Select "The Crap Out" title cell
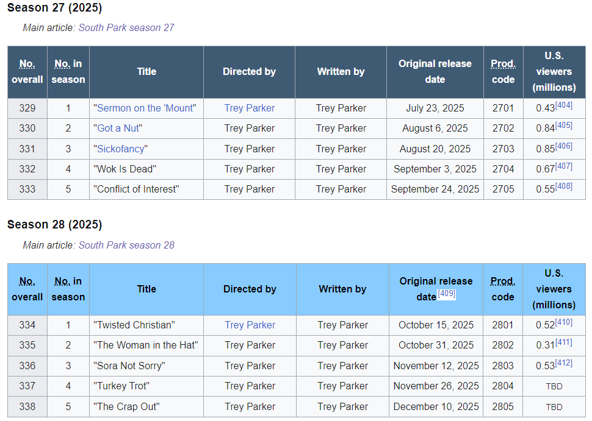The width and height of the screenshot is (592, 421). pos(146,406)
